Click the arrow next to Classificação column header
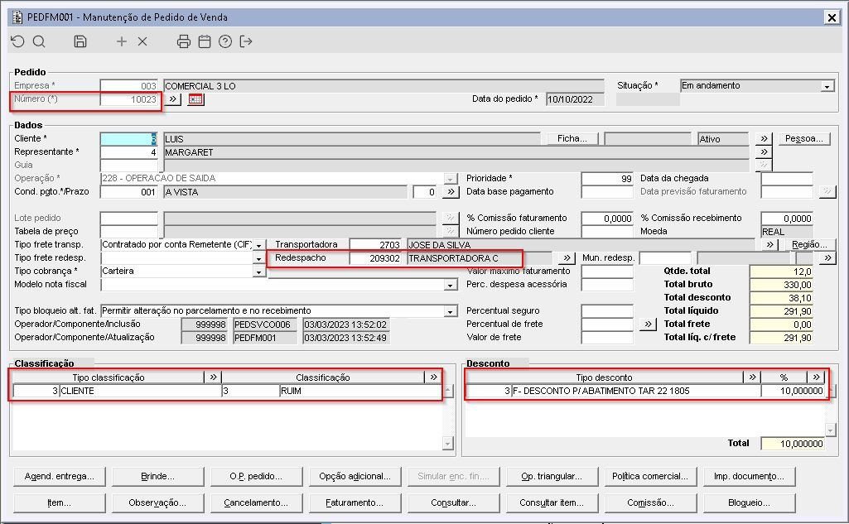 point(434,377)
